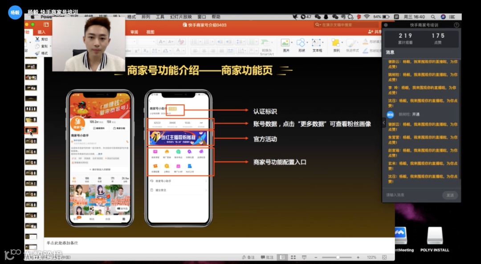Open the 工具 menu in menu bar
481x264 pixels.
160,17
